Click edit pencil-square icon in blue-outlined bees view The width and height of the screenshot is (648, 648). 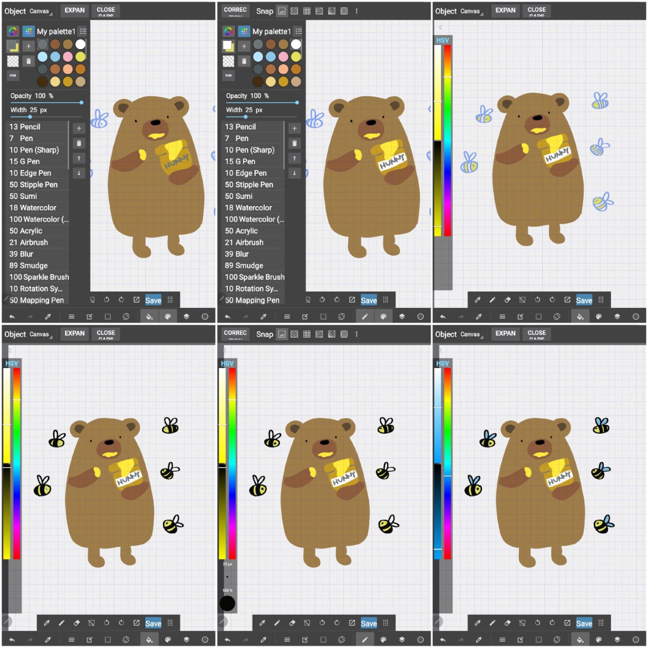coord(520,316)
